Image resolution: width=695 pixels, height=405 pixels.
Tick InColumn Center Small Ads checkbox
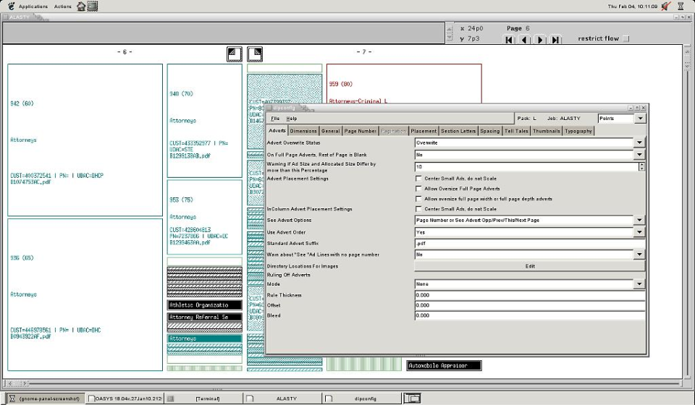tap(418, 209)
